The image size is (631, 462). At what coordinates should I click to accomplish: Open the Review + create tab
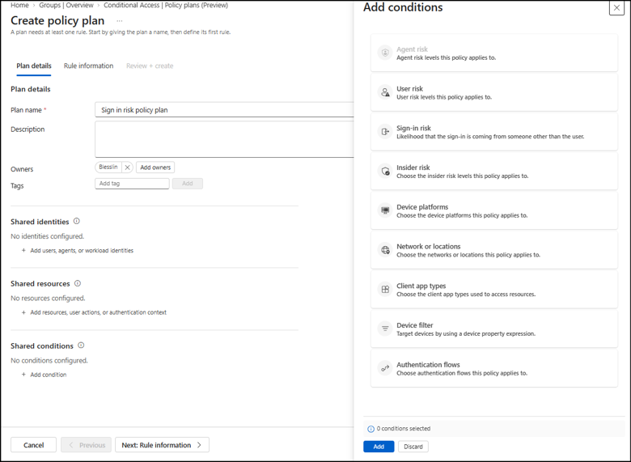pyautogui.click(x=150, y=66)
